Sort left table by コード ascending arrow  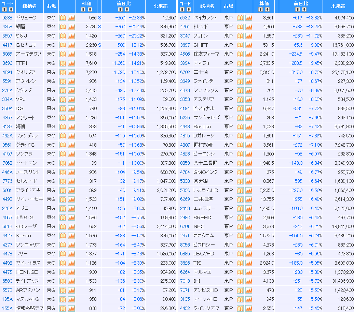4,10
